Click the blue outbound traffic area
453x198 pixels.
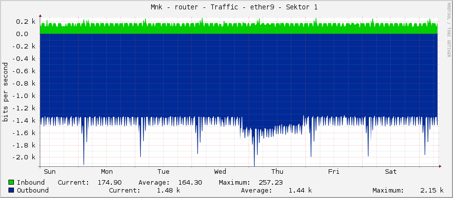239,75
